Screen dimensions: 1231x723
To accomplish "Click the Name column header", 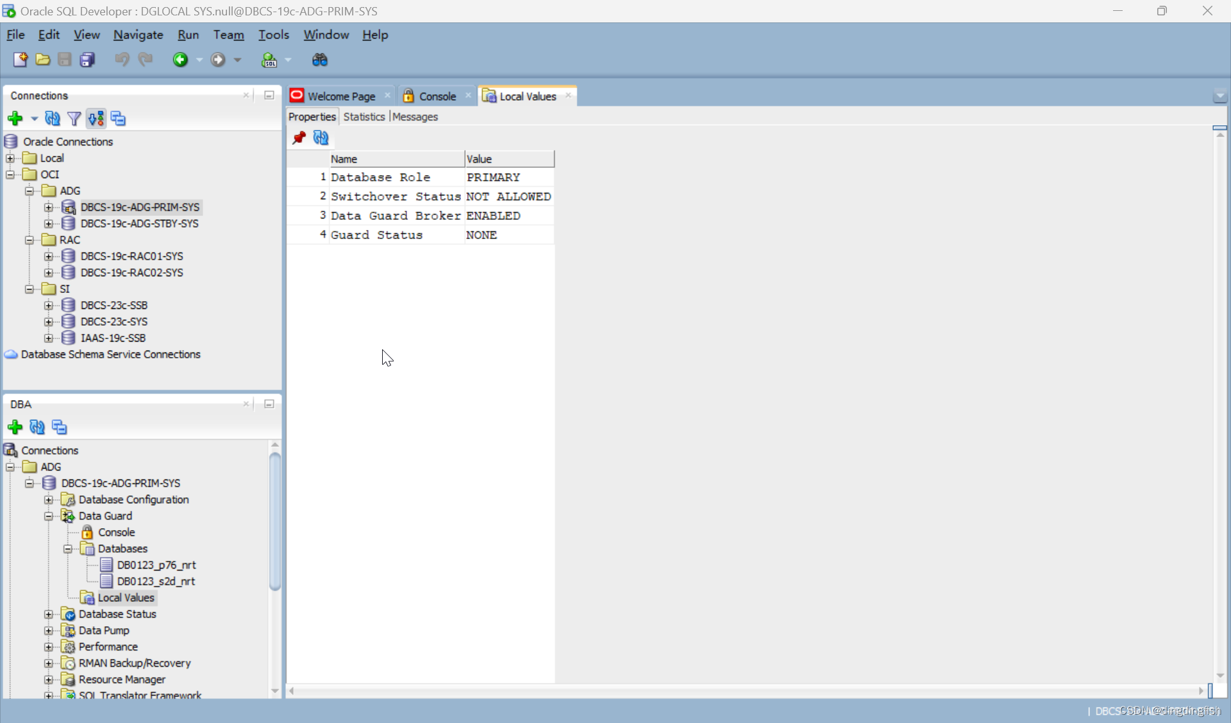I will [397, 159].
